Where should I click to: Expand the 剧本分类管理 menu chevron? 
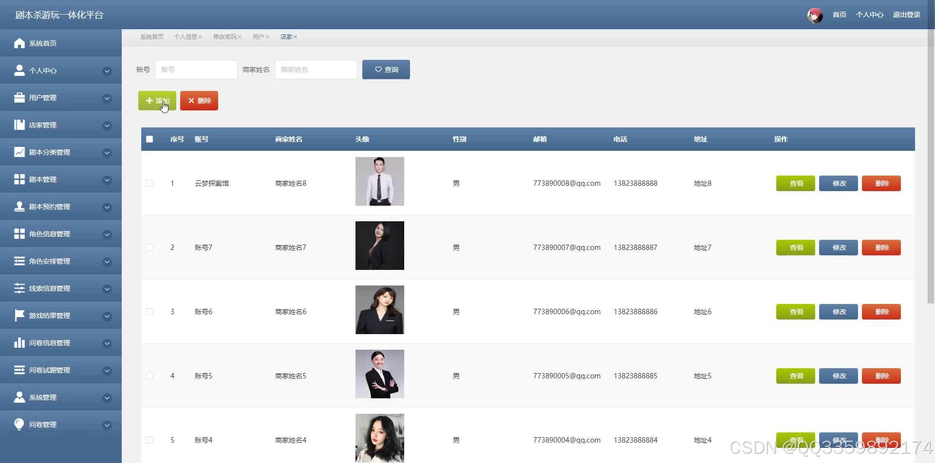click(107, 153)
